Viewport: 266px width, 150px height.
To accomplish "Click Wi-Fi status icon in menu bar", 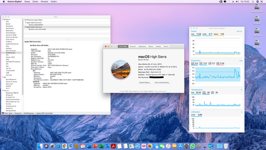I will click(x=229, y=1).
